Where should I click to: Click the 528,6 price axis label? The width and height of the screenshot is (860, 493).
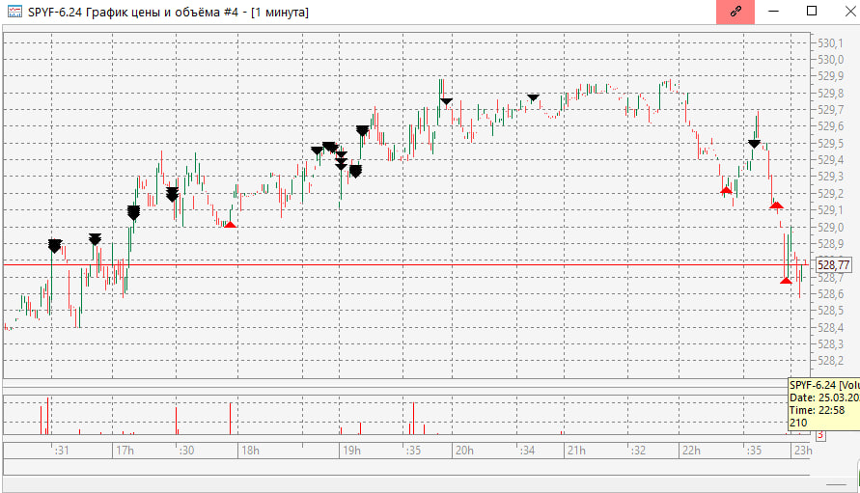(x=830, y=294)
